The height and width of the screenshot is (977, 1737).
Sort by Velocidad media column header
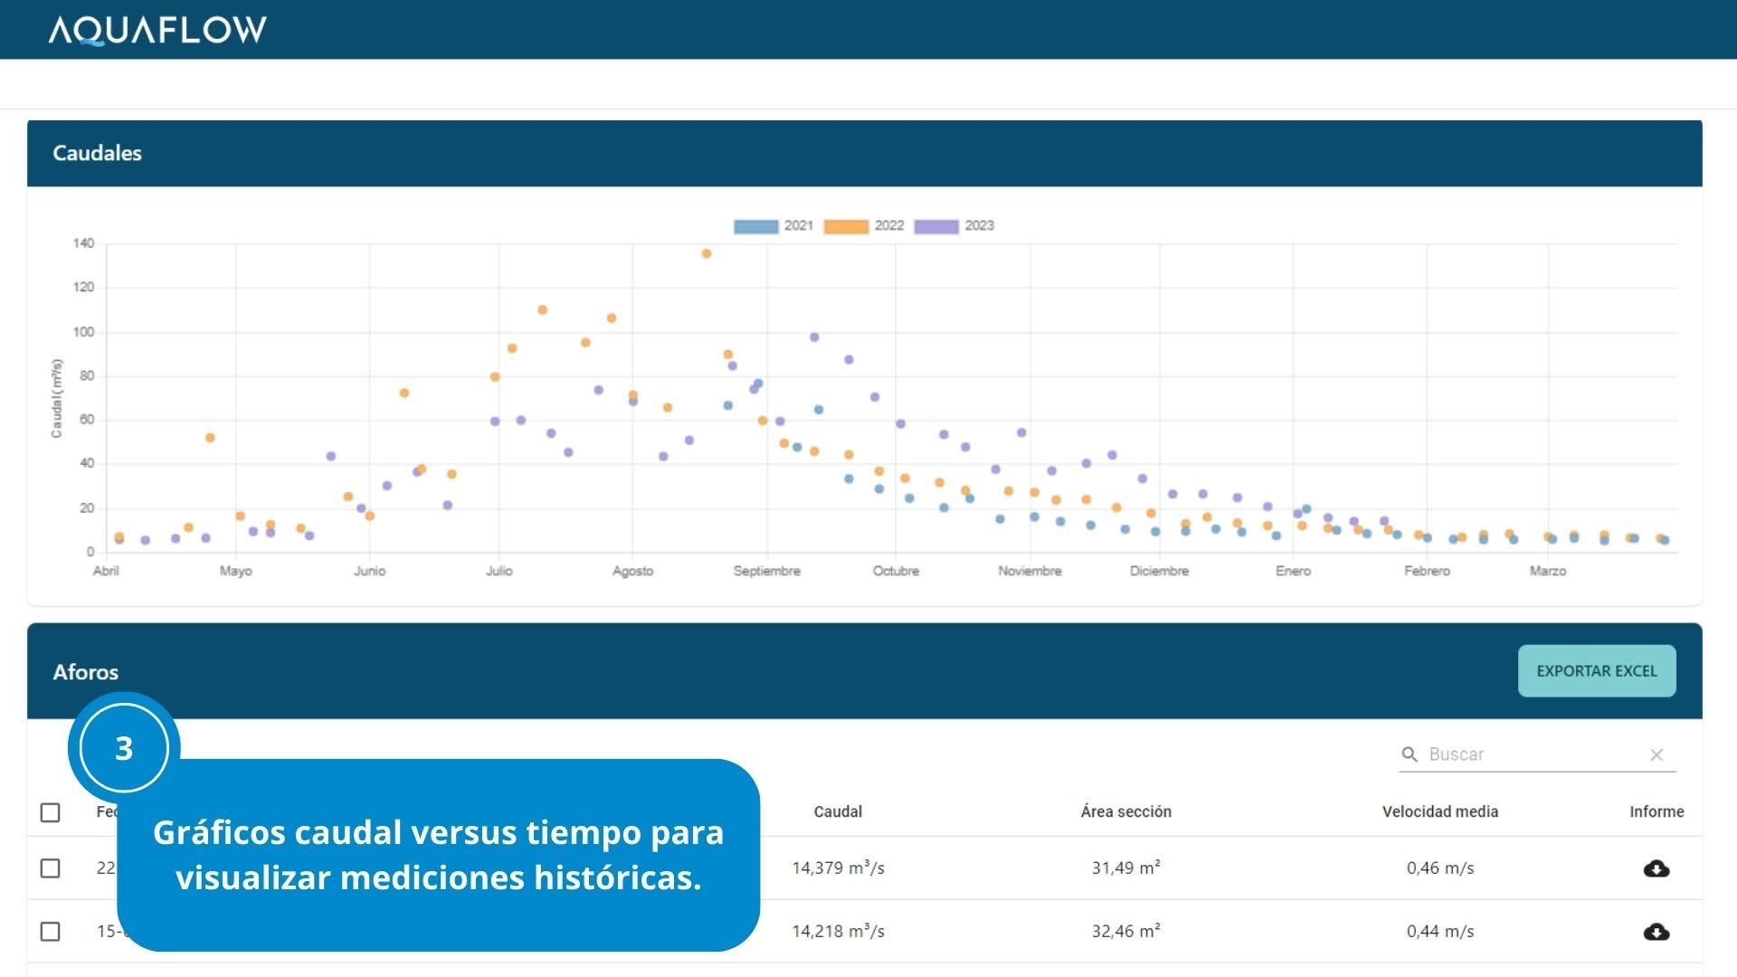point(1440,812)
